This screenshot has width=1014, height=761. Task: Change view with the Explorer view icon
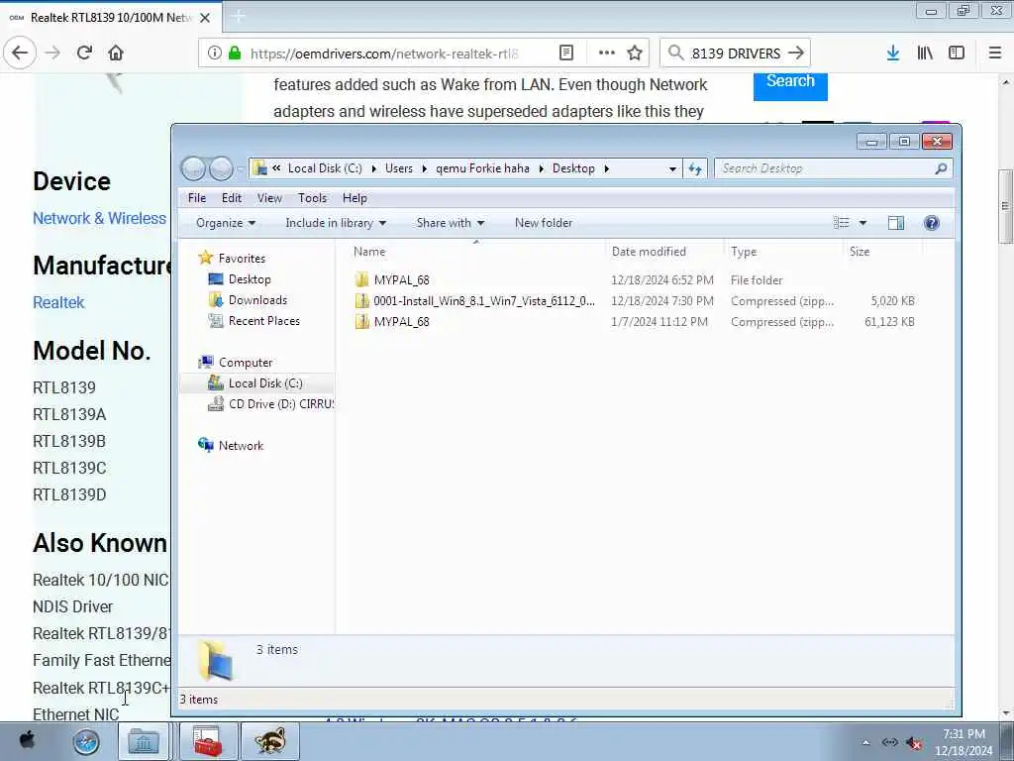[x=842, y=223]
